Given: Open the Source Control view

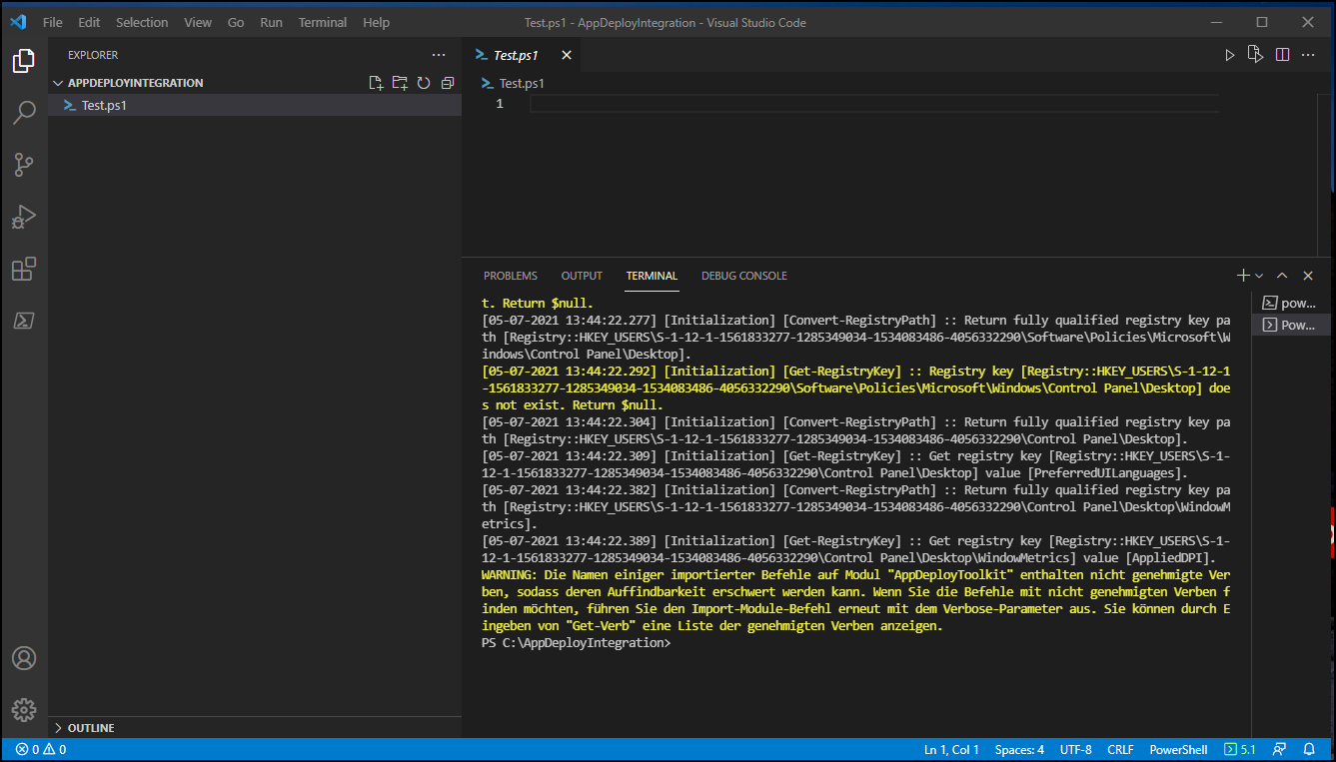Looking at the screenshot, I should coord(24,165).
